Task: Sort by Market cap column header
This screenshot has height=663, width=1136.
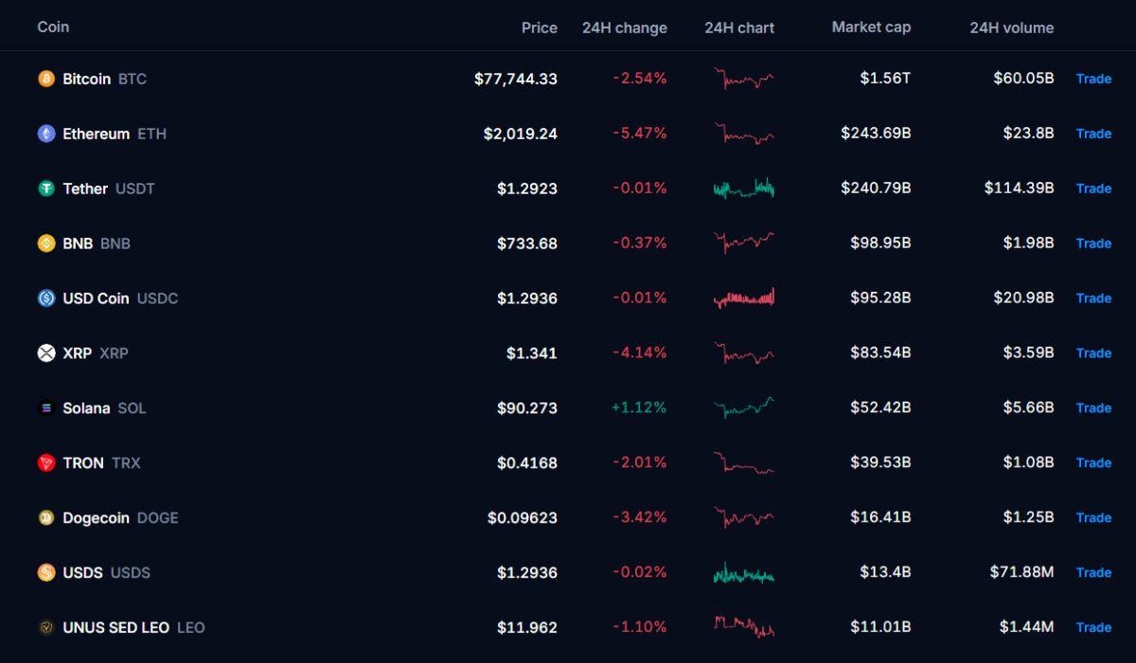Action: pos(871,27)
